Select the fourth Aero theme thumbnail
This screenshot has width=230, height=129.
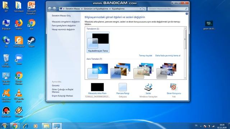pos(166,71)
